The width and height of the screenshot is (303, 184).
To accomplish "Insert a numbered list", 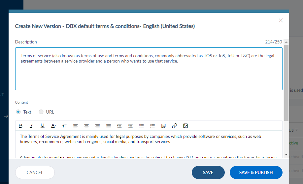I will [152, 126].
